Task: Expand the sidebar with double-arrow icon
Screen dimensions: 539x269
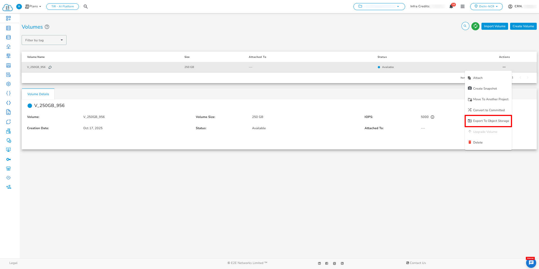Action: (x=19, y=6)
